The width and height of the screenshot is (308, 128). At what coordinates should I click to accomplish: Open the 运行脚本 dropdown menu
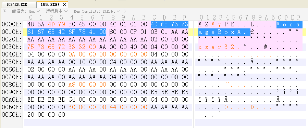pyautogui.click(x=57, y=11)
